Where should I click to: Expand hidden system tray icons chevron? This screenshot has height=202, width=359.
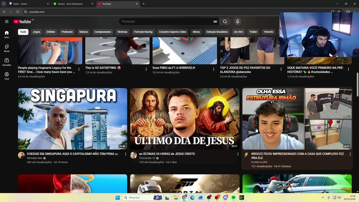coord(323,198)
